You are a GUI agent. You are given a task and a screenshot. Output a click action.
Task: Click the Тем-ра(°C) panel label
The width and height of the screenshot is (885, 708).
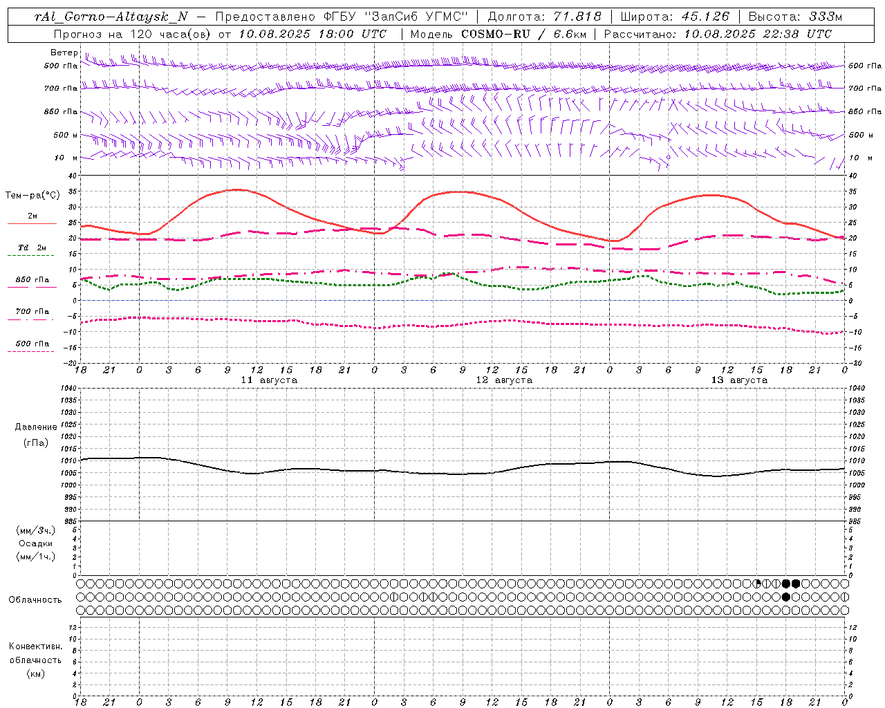click(32, 196)
